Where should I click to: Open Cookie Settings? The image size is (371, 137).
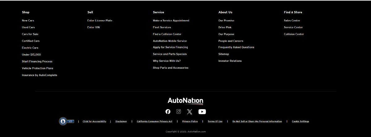[301, 122]
